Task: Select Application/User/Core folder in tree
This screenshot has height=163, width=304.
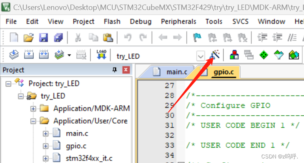Action: pyautogui.click(x=90, y=121)
